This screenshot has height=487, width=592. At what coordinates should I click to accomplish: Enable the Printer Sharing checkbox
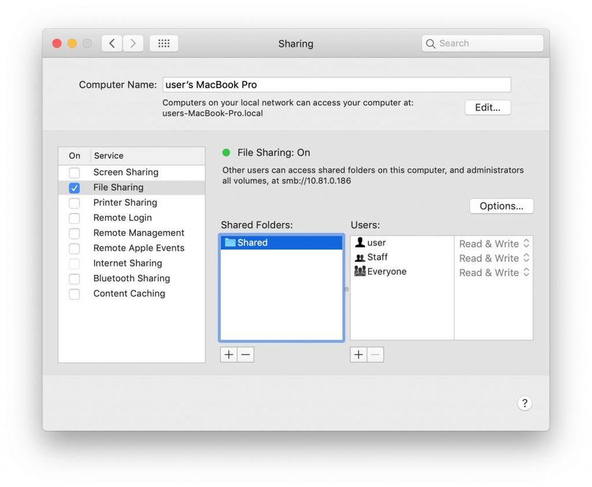coord(74,203)
